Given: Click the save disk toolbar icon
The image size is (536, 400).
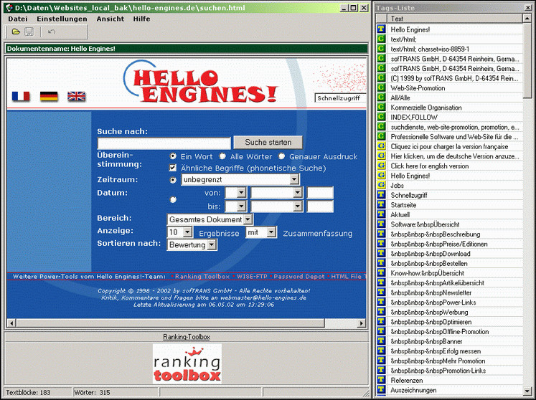Looking at the screenshot, I should 29,32.
